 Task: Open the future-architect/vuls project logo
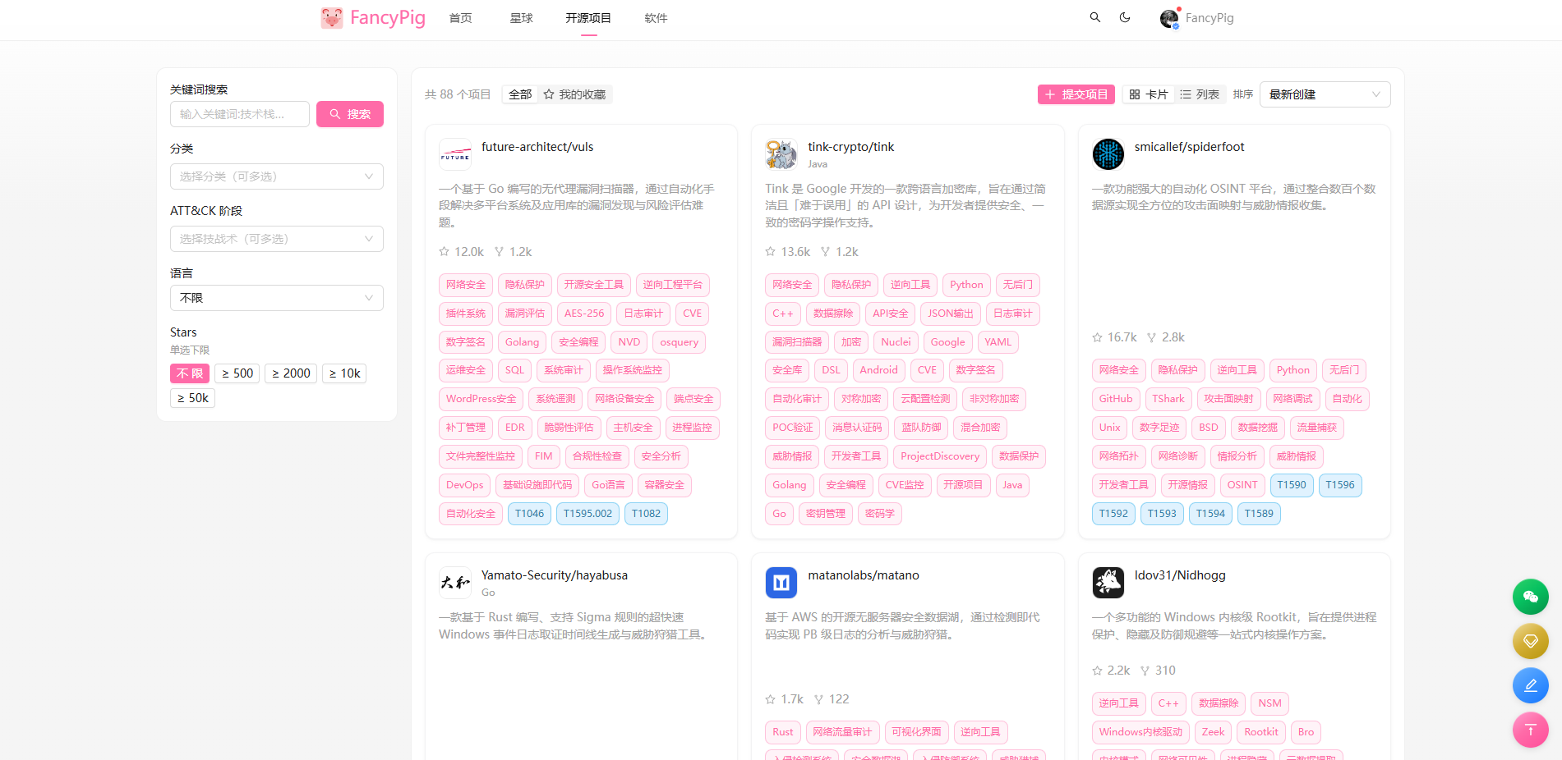(x=455, y=154)
